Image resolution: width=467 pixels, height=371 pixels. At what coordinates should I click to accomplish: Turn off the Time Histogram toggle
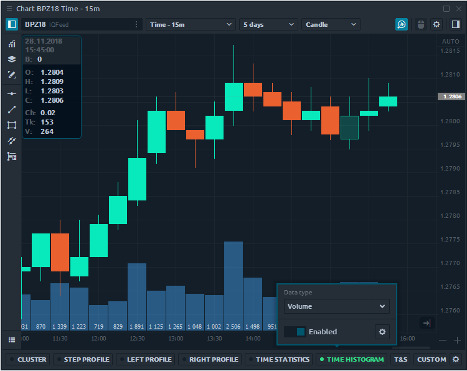(352, 359)
